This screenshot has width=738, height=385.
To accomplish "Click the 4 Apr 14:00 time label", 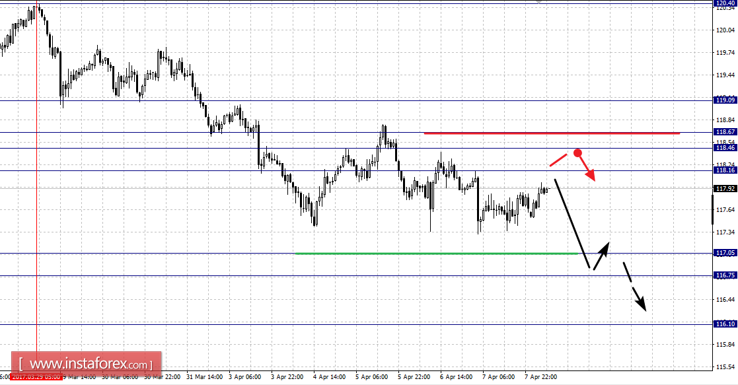I will [330, 377].
